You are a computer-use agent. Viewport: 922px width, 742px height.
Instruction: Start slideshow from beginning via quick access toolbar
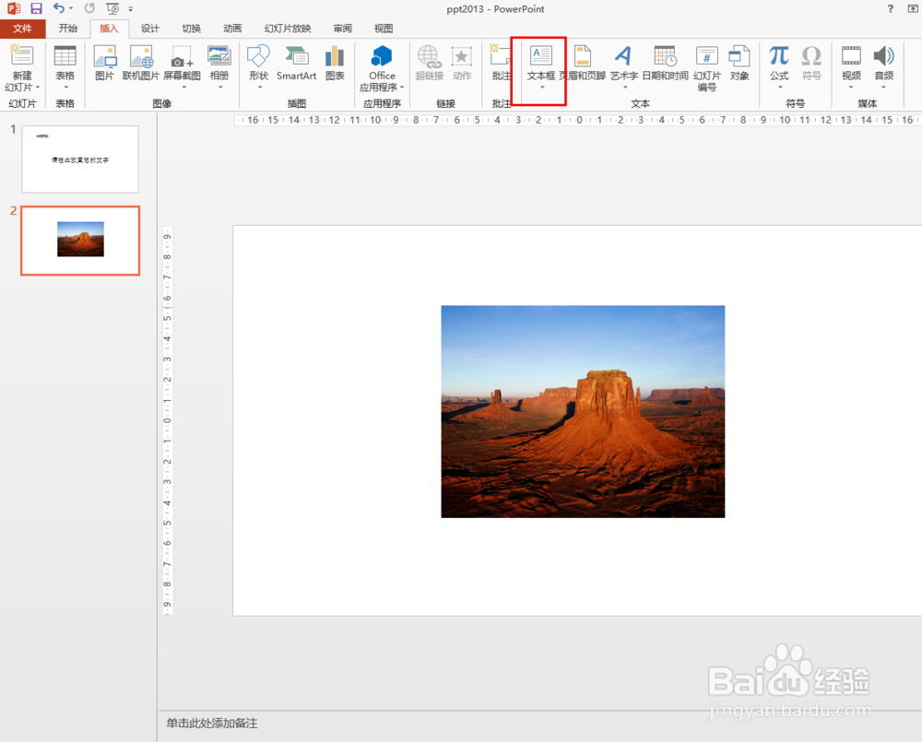112,8
